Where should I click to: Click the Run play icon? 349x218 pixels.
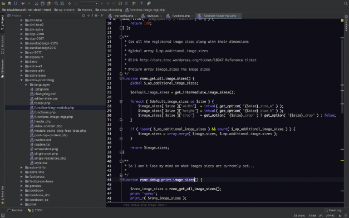tap(102, 3)
